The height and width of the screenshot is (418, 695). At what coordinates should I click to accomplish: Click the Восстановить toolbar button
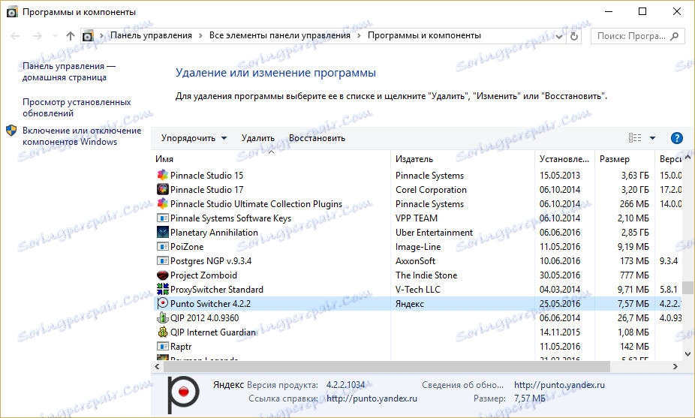click(x=317, y=138)
